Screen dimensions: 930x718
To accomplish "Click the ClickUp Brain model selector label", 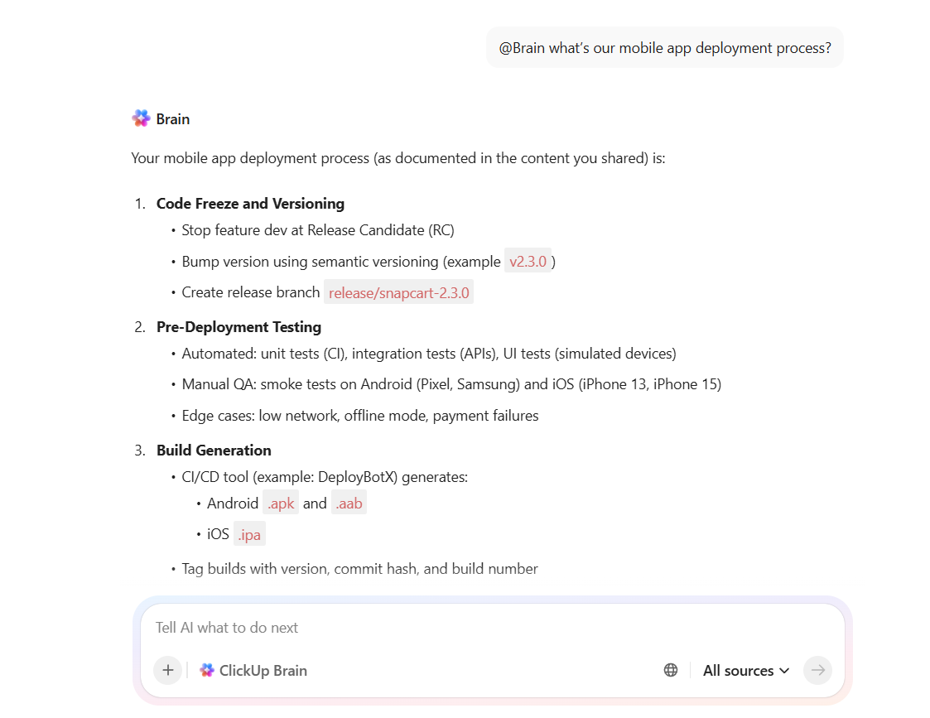I will click(x=263, y=670).
